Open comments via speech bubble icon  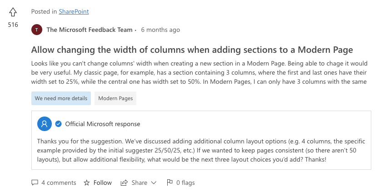[x=35, y=183]
